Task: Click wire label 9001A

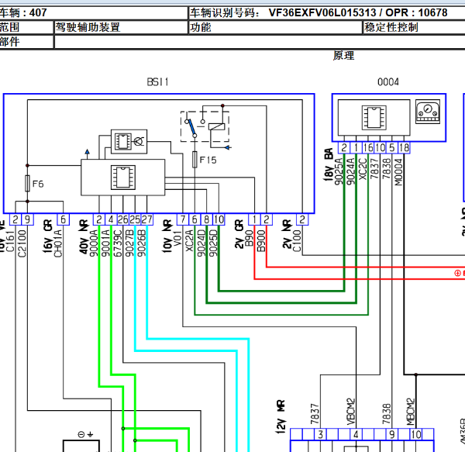Action: pos(105,243)
